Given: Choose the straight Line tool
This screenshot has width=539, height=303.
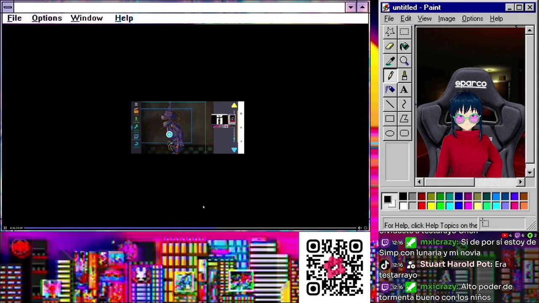Looking at the screenshot, I should tap(390, 104).
